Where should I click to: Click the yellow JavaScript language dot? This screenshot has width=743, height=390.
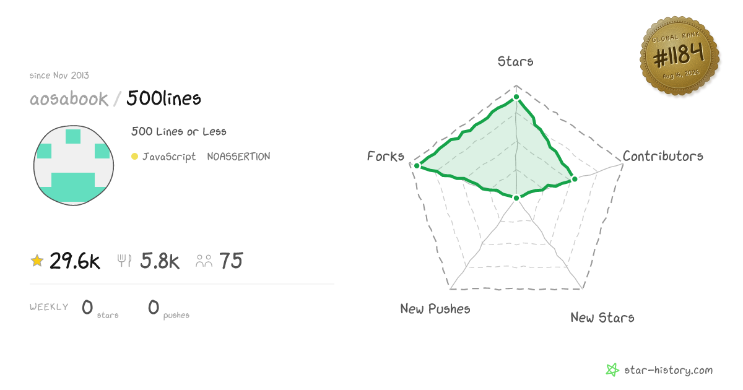[x=134, y=157]
